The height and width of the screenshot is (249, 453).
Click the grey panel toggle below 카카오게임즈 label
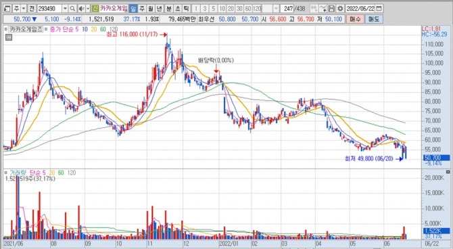pos(9,37)
